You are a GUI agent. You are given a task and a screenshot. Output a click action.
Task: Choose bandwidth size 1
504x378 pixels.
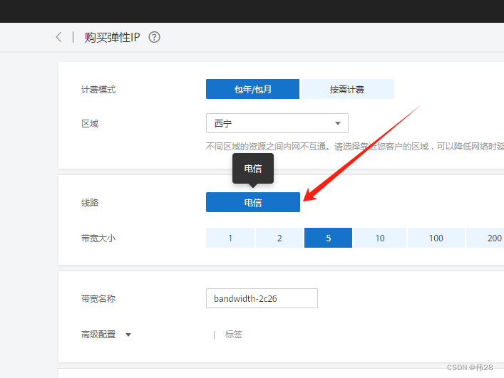[230, 238]
